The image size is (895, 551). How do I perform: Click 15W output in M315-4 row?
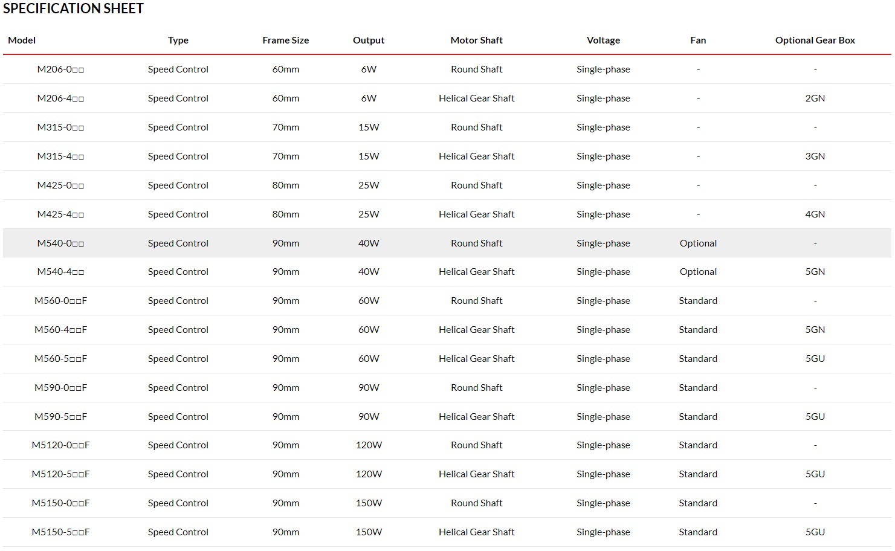369,156
